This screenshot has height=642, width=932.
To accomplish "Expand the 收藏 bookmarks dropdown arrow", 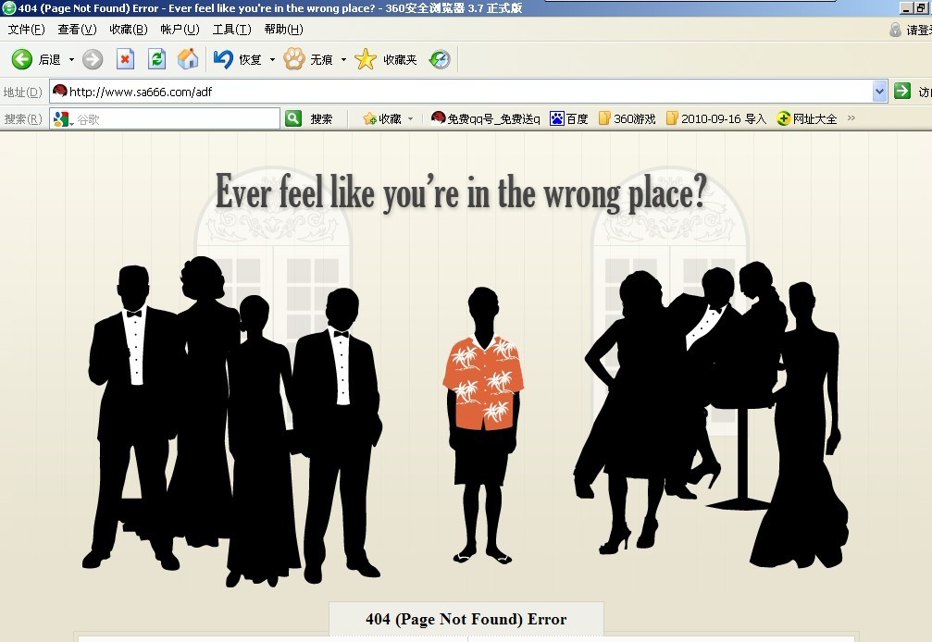I will 410,118.
